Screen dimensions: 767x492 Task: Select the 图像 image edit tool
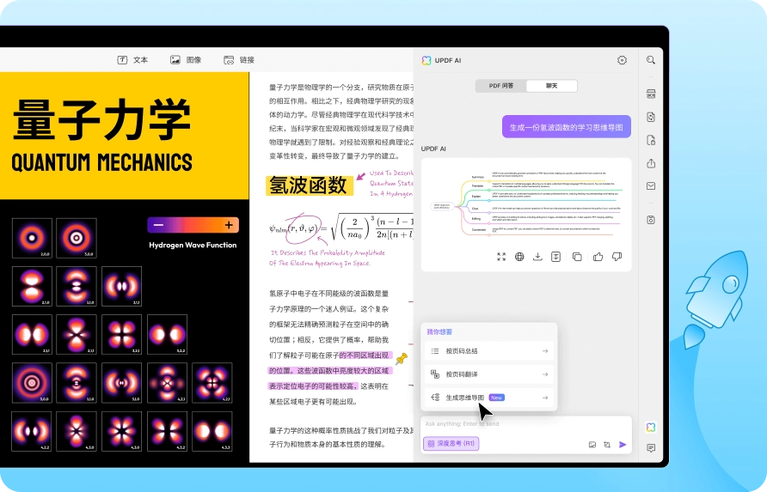pos(186,59)
